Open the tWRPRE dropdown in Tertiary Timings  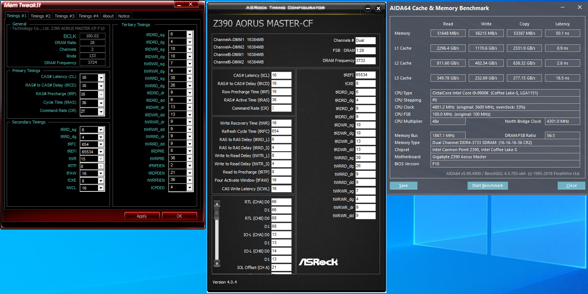click(x=190, y=158)
